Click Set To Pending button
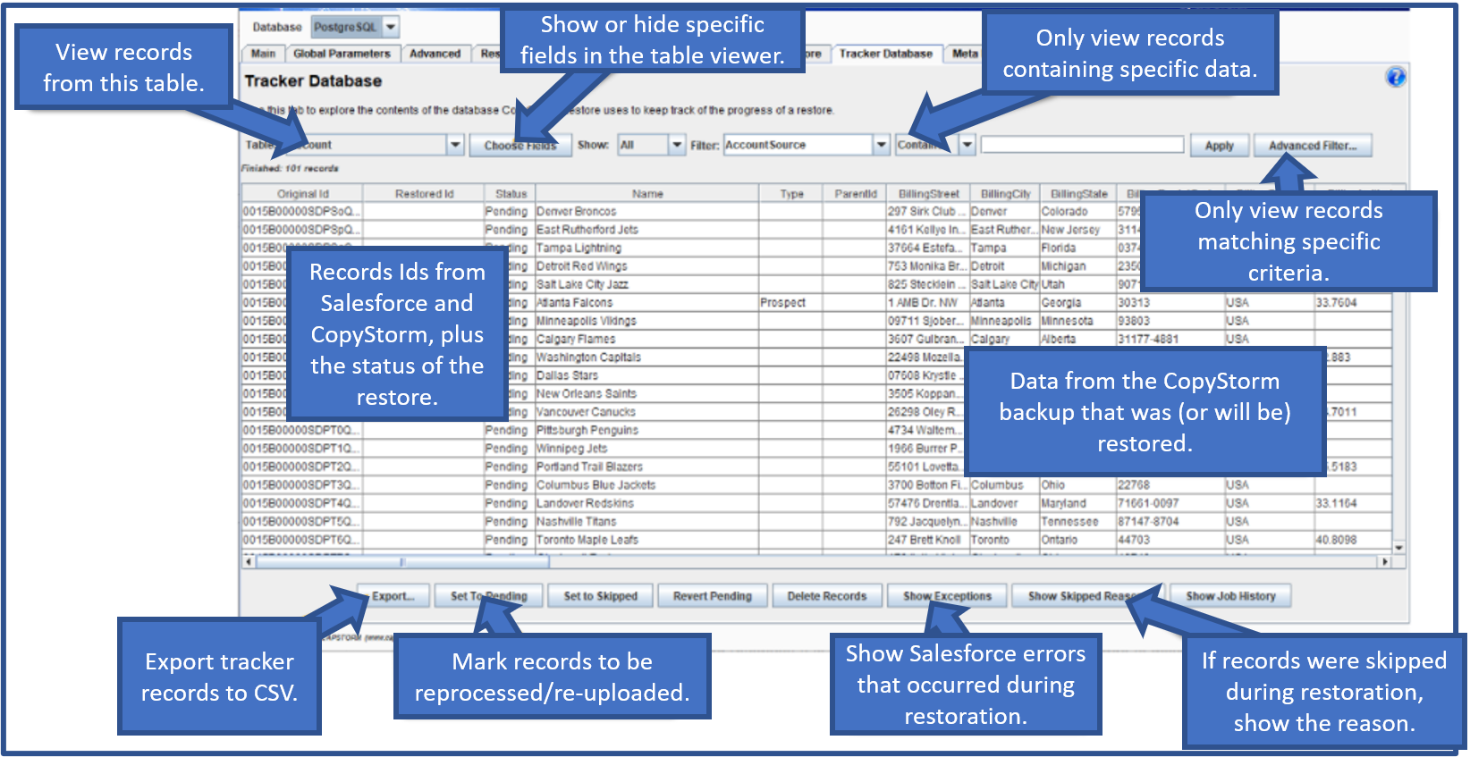Screen dimensions: 1470x757 click(488, 596)
